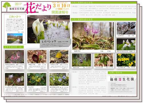
Task: Open the ウグイスカグラ pink flower photo
Action: point(14,57)
